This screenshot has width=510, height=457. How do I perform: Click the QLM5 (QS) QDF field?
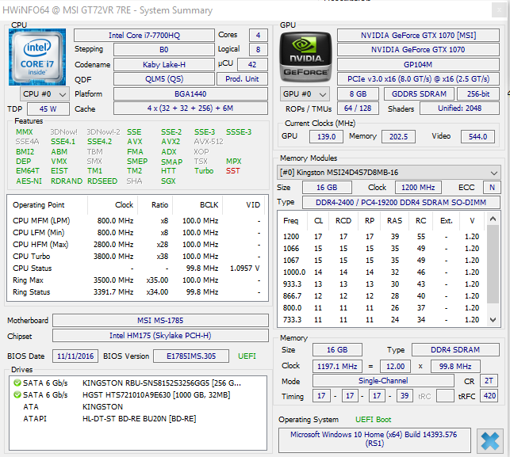pyautogui.click(x=164, y=79)
